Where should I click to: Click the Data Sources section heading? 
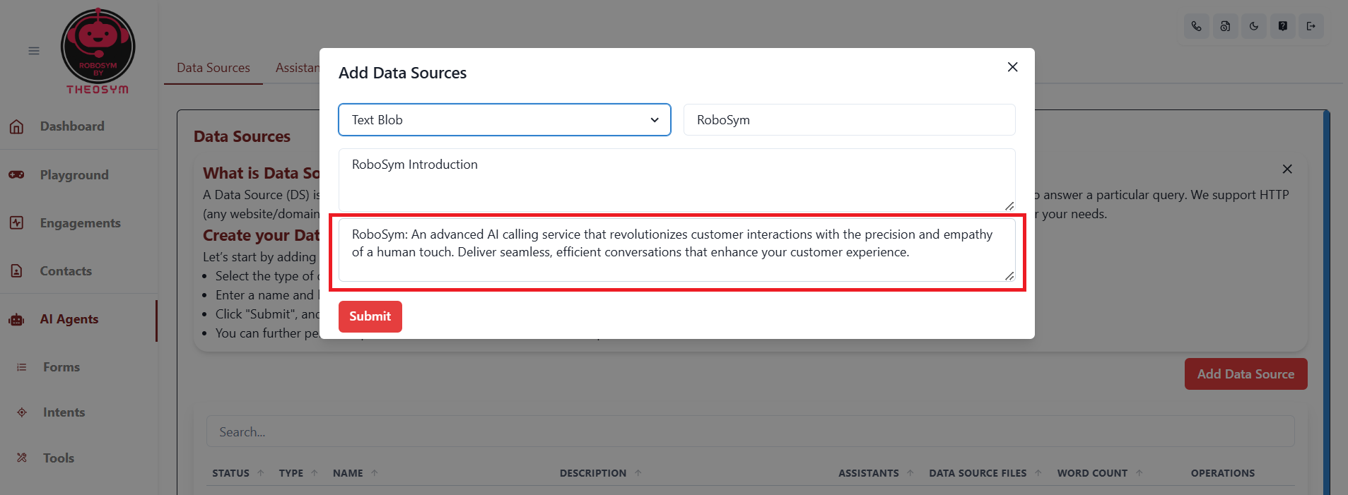(x=242, y=136)
